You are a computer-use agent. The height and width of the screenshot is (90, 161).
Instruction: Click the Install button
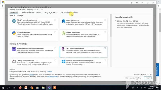tap(148, 78)
